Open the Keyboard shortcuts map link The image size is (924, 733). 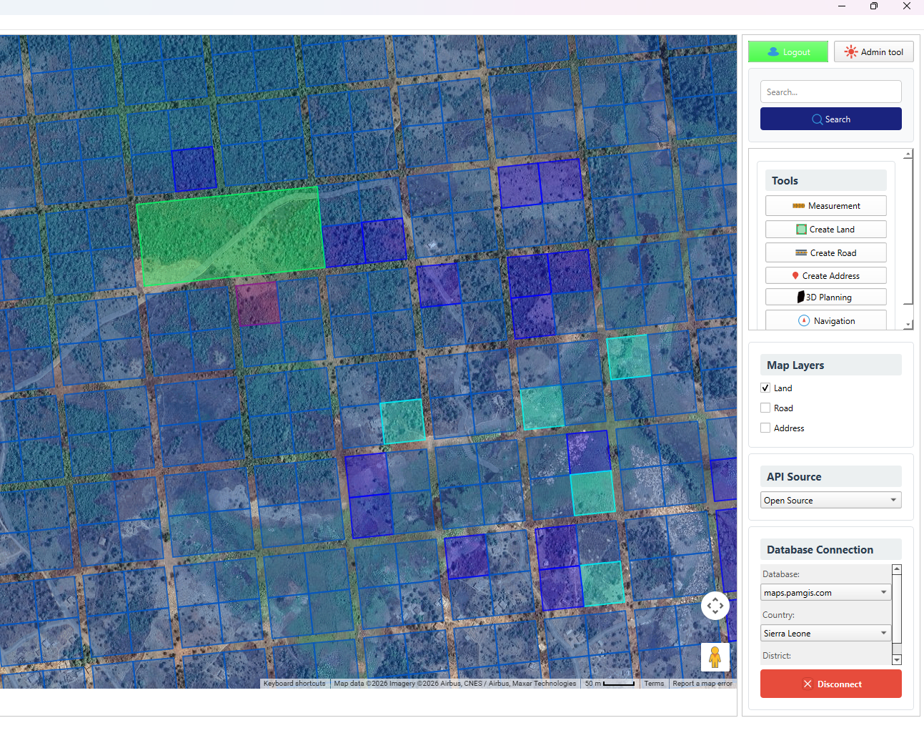(x=294, y=684)
